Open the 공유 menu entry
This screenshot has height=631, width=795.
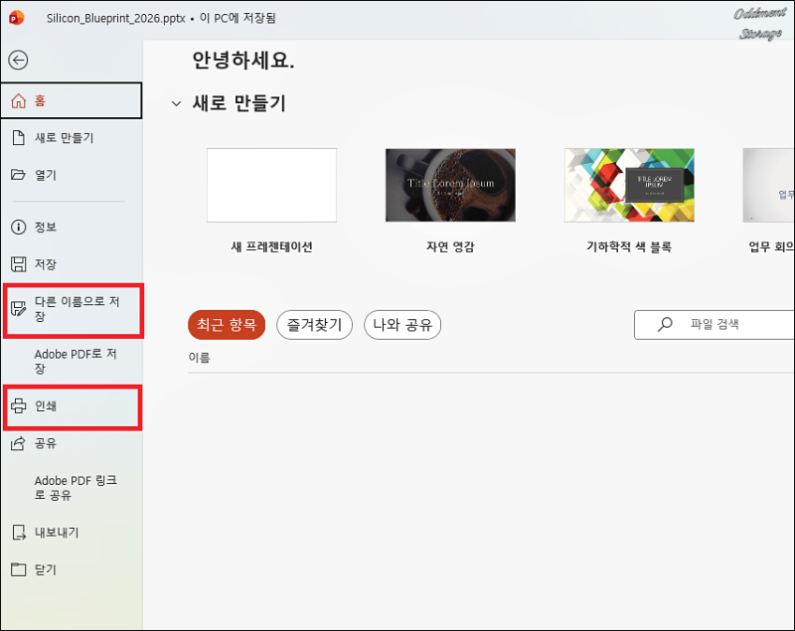click(72, 443)
